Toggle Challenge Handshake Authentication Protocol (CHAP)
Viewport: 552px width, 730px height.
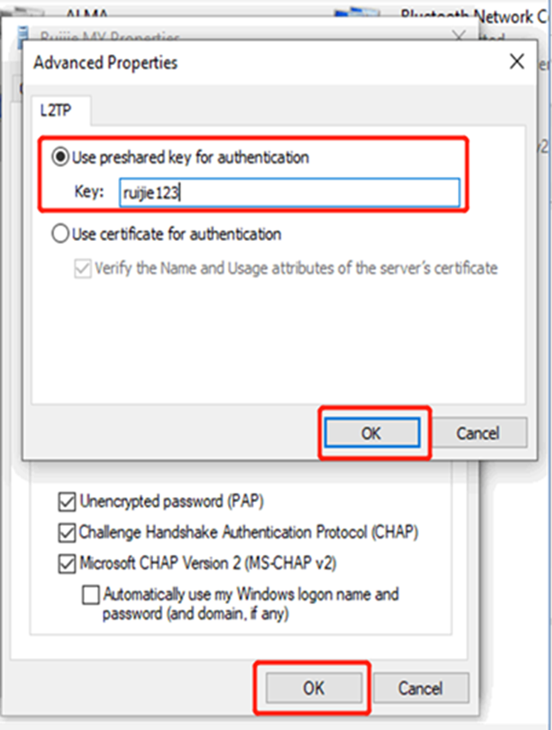[67, 532]
